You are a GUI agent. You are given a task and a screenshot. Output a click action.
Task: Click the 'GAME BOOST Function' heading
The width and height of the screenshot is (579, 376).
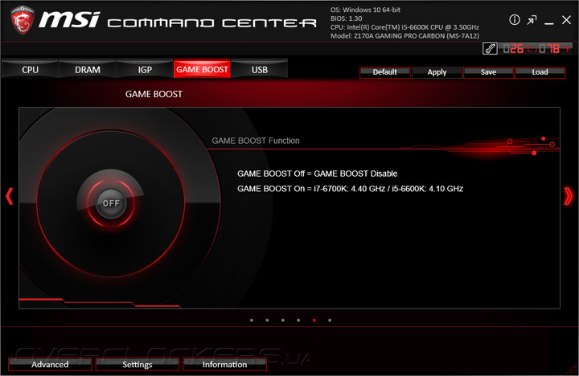[x=256, y=141]
